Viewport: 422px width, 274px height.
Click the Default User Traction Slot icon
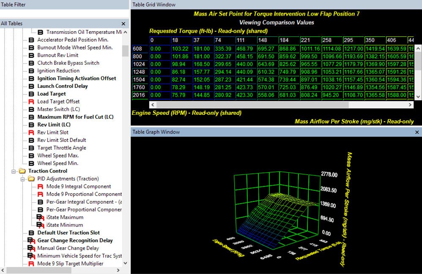point(31,233)
